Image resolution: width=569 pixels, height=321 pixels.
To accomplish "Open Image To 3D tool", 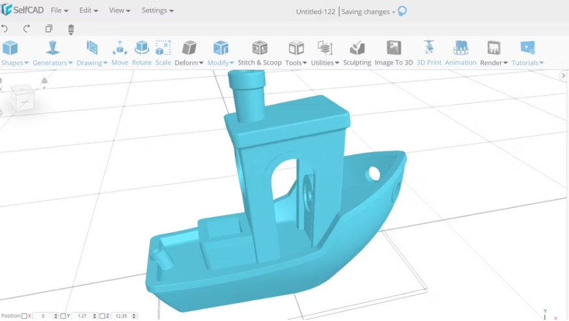I will [x=394, y=53].
